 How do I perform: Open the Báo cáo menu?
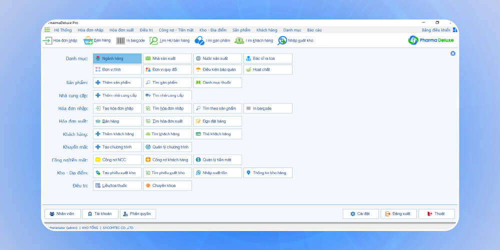tap(314, 30)
